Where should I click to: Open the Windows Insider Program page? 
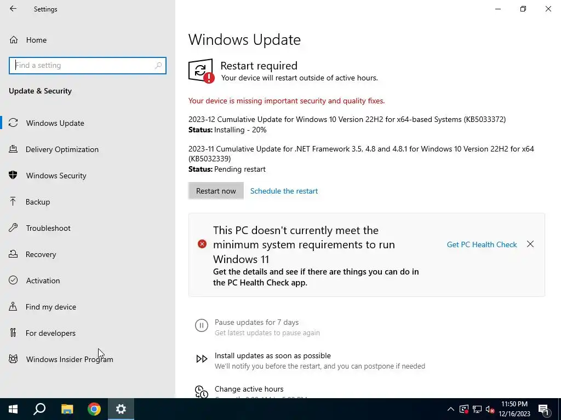(88, 359)
